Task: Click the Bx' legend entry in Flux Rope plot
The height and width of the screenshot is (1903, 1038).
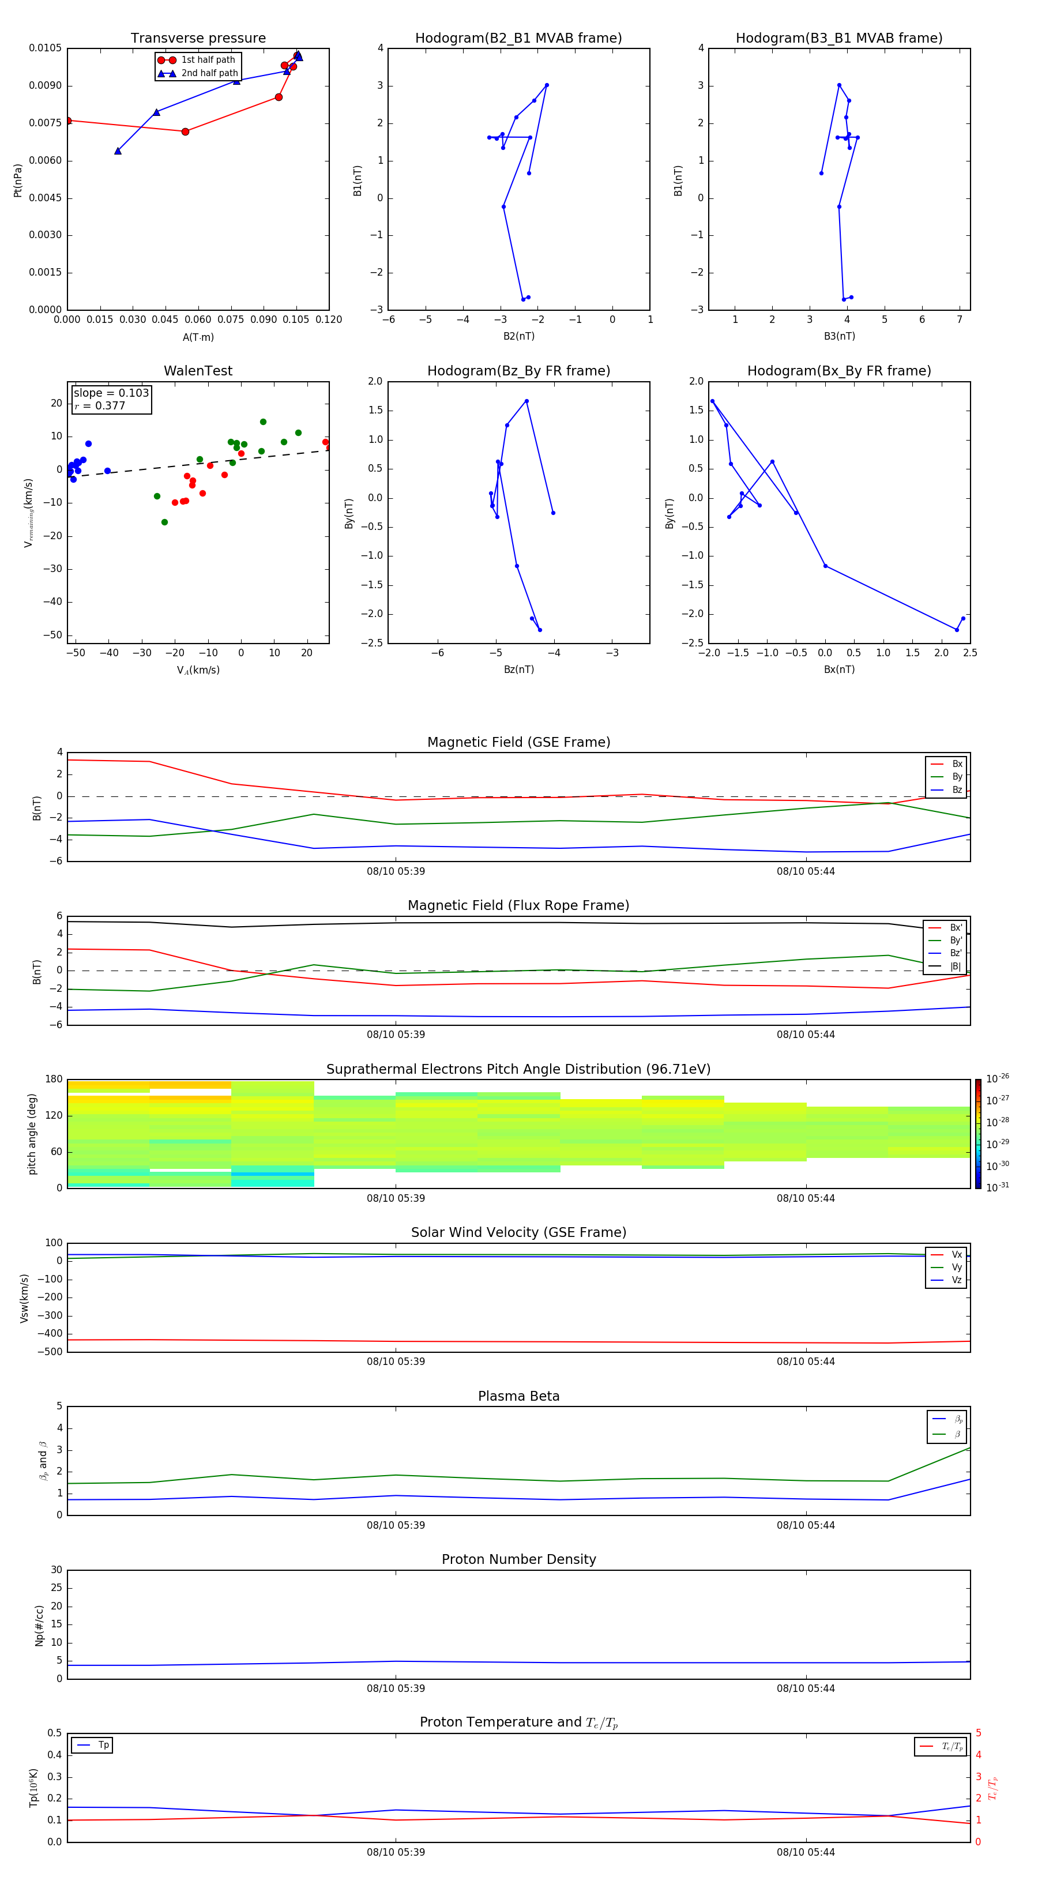Action: tap(945, 928)
